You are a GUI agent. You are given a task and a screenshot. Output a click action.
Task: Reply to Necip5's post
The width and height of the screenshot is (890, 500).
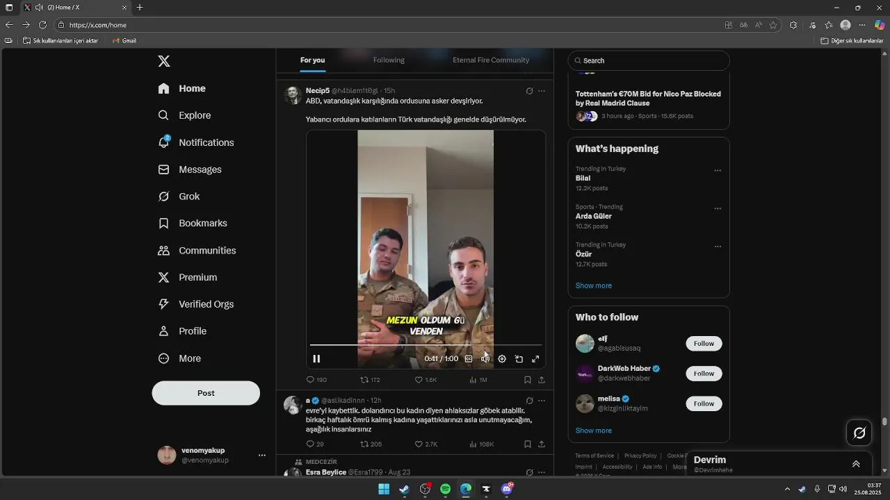pos(316,380)
